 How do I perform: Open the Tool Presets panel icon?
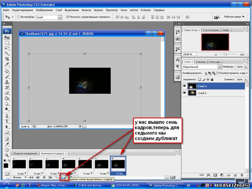[177, 49]
